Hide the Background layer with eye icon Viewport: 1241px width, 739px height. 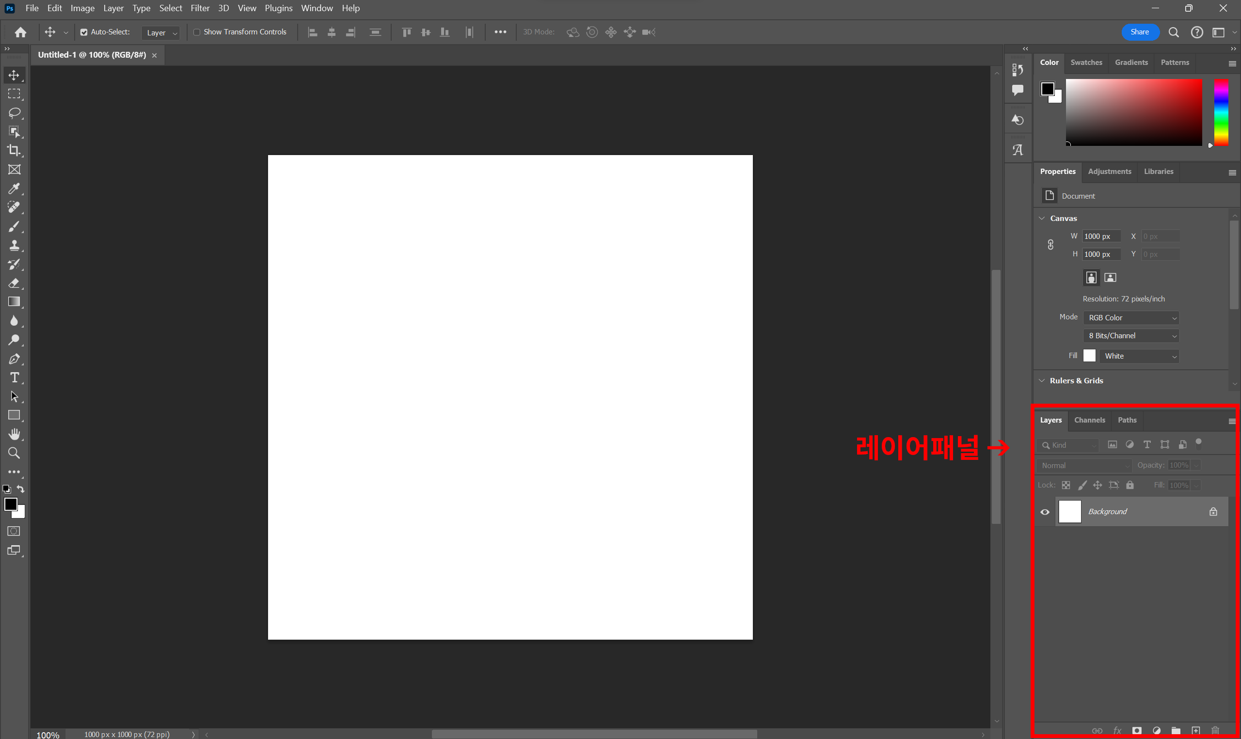[x=1045, y=512]
